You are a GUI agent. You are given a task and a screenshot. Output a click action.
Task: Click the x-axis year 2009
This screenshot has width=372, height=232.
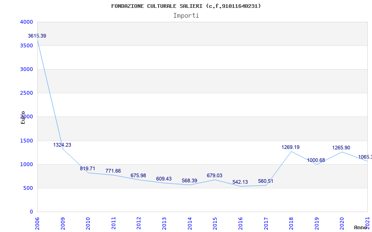[x=63, y=223]
